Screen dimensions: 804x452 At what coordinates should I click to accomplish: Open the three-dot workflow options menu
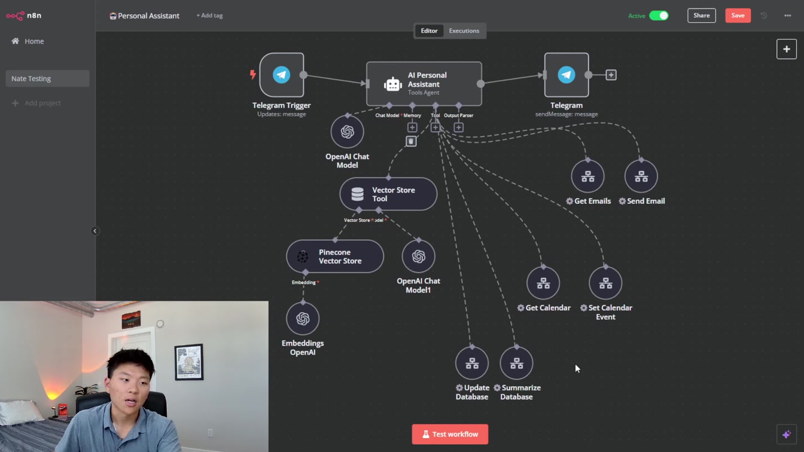pyautogui.click(x=788, y=16)
